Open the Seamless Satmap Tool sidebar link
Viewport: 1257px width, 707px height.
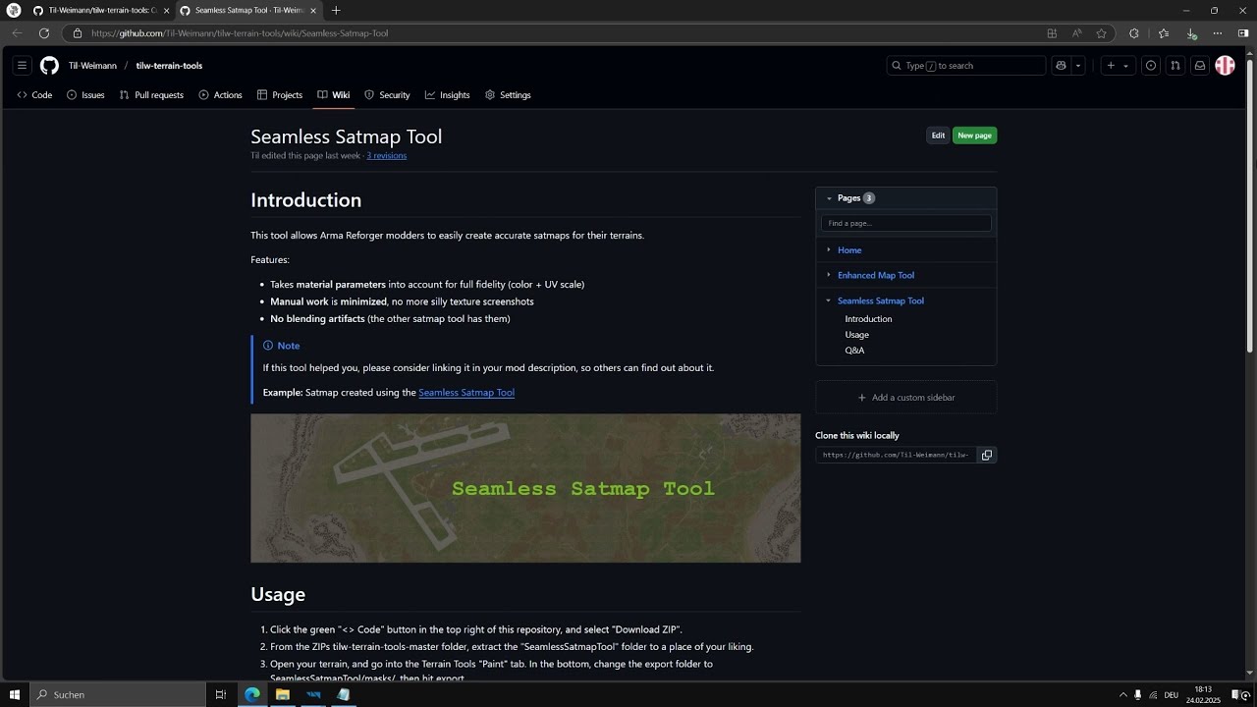point(881,300)
